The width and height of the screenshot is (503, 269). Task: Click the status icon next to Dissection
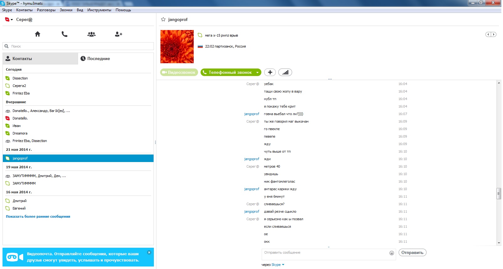pyautogui.click(x=8, y=78)
